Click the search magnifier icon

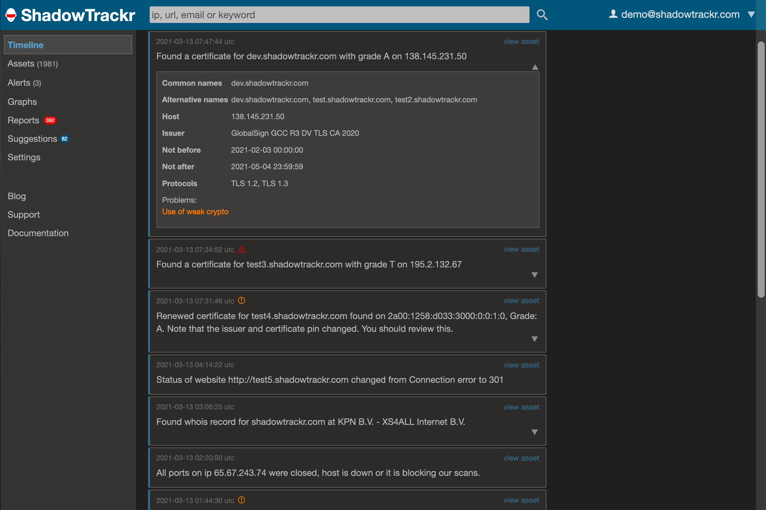[x=542, y=14]
